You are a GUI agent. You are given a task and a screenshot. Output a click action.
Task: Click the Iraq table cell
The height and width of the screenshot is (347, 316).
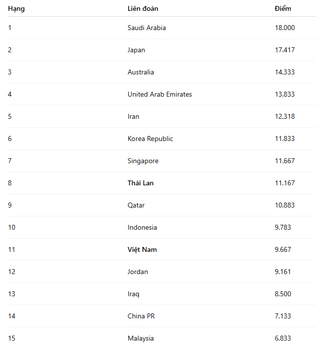(x=133, y=294)
